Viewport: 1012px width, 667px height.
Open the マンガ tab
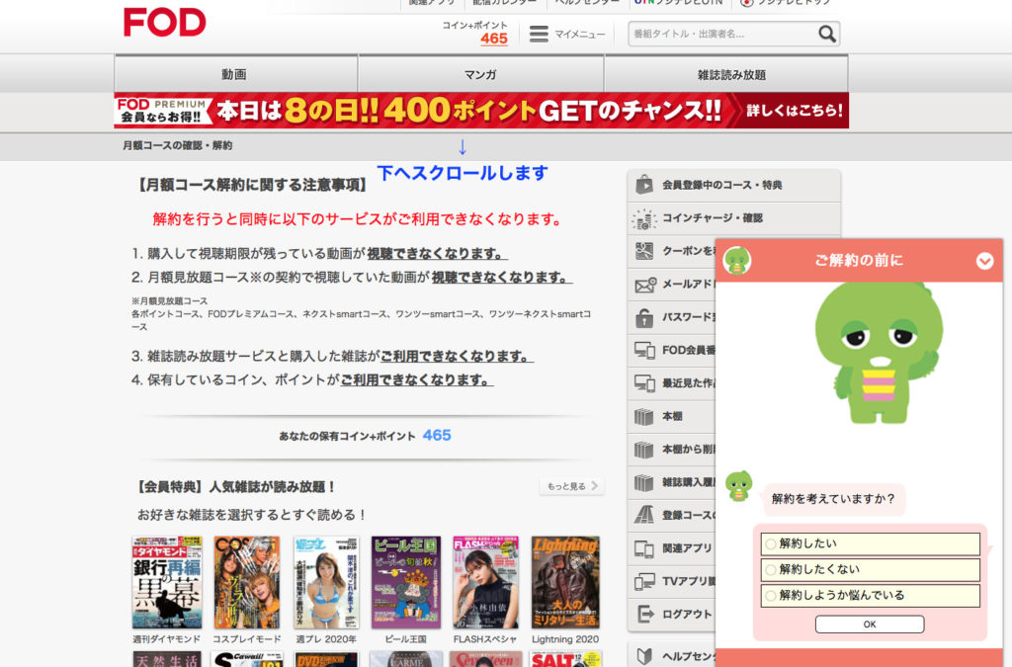click(x=481, y=74)
